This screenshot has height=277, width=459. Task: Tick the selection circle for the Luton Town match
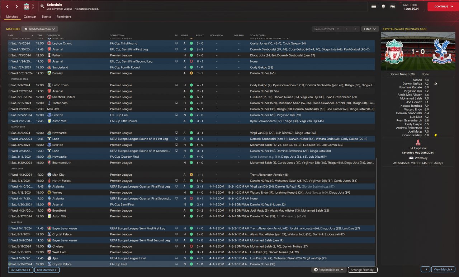pyautogui.click(x=9, y=85)
